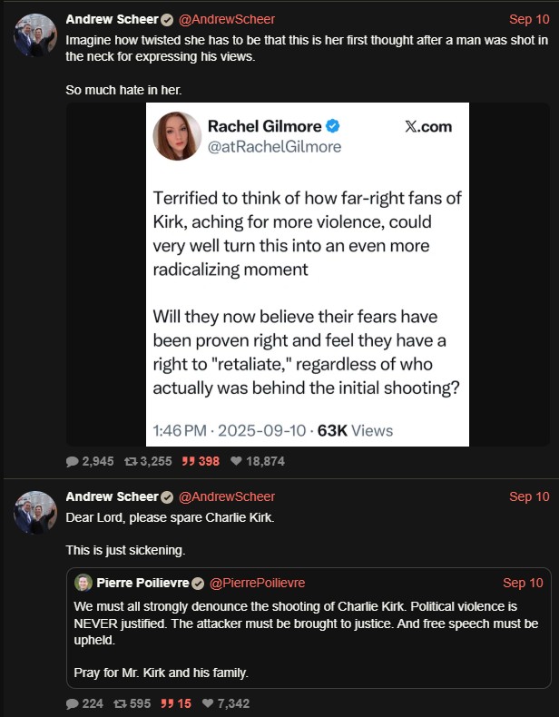Click retweet icon showing 3,255
The width and height of the screenshot is (559, 717).
pyautogui.click(x=132, y=461)
